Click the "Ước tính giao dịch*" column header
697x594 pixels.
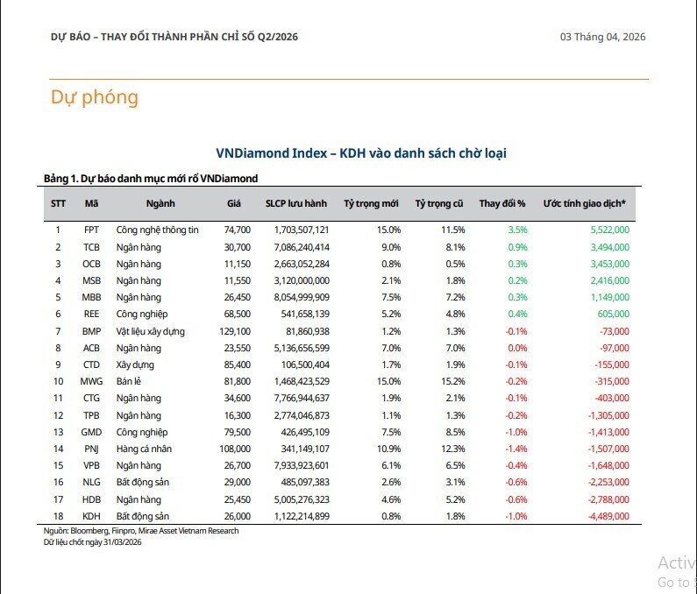(584, 203)
